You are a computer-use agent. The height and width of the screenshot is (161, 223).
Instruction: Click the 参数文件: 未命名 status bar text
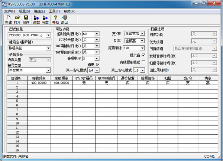click(16, 156)
